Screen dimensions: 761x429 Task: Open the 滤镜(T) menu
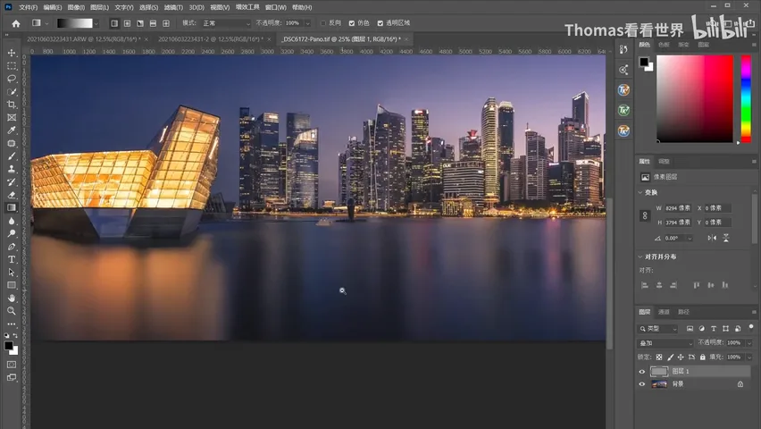point(173,7)
